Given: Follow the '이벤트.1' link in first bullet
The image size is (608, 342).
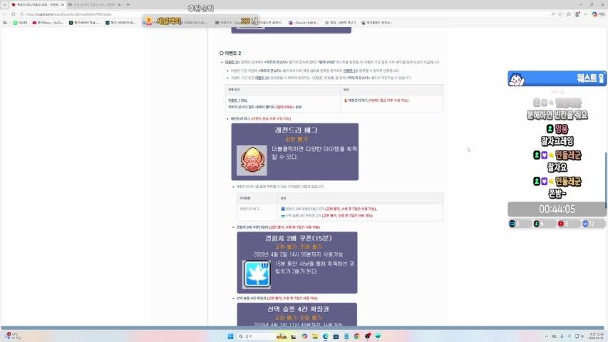Looking at the screenshot, I should pos(231,62).
